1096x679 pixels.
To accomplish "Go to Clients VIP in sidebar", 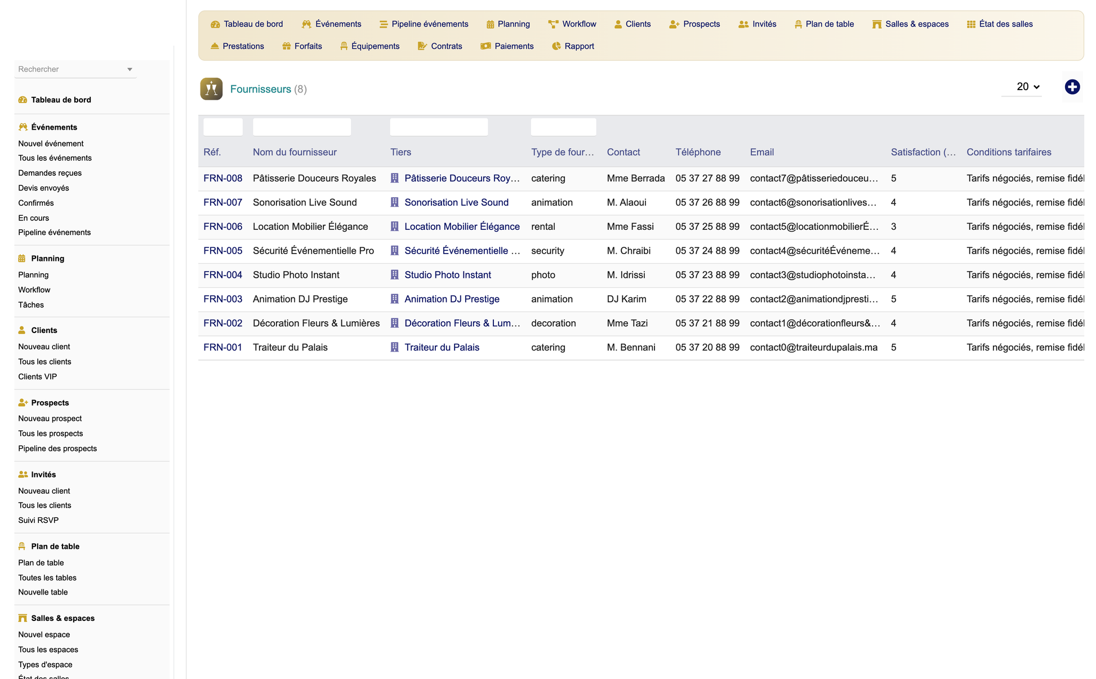I will [37, 377].
